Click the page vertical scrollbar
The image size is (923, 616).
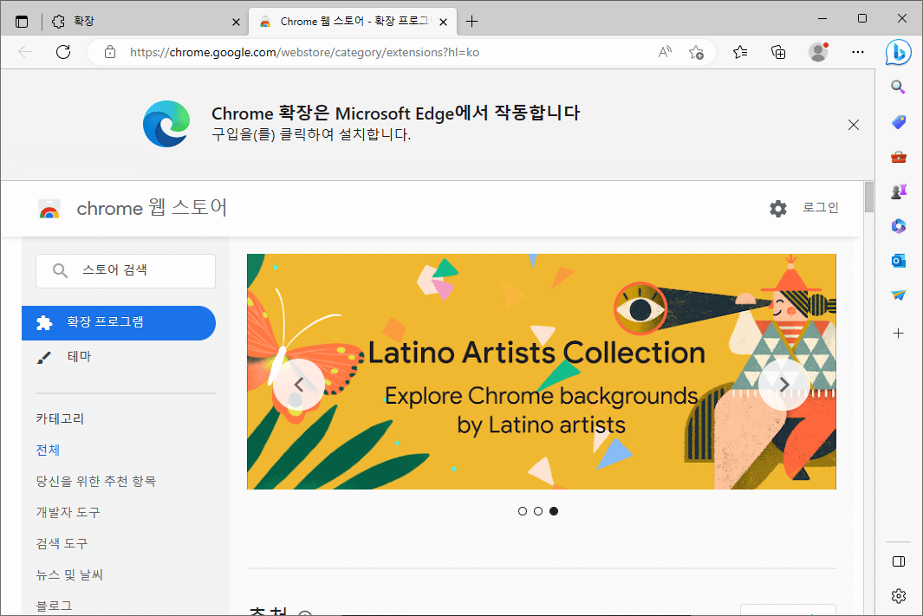[869, 197]
